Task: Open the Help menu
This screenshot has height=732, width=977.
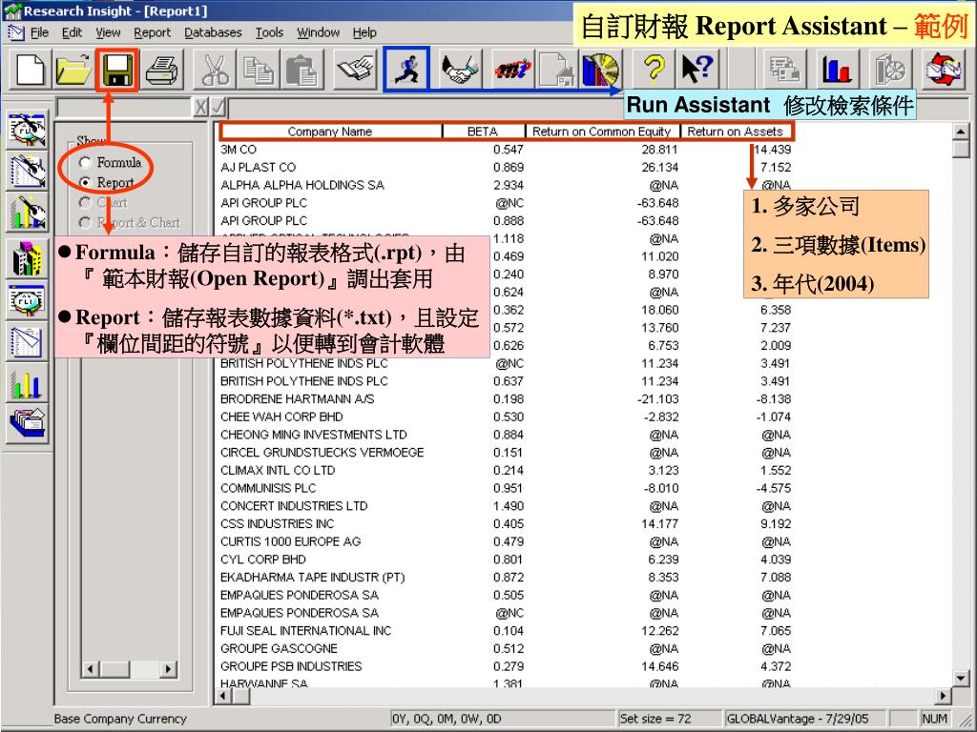Action: tap(364, 32)
